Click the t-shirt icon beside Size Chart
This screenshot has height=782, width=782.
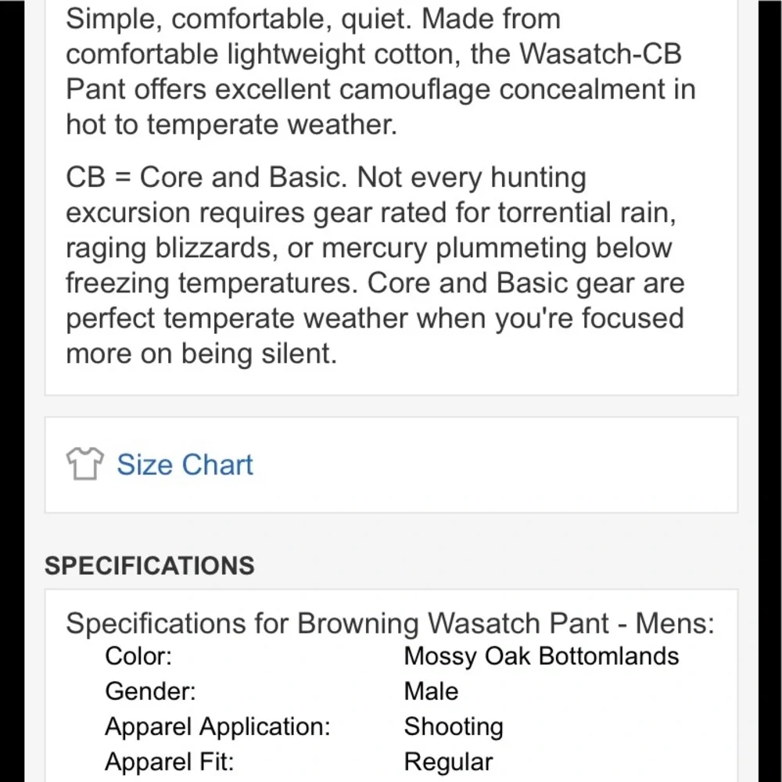click(x=84, y=464)
